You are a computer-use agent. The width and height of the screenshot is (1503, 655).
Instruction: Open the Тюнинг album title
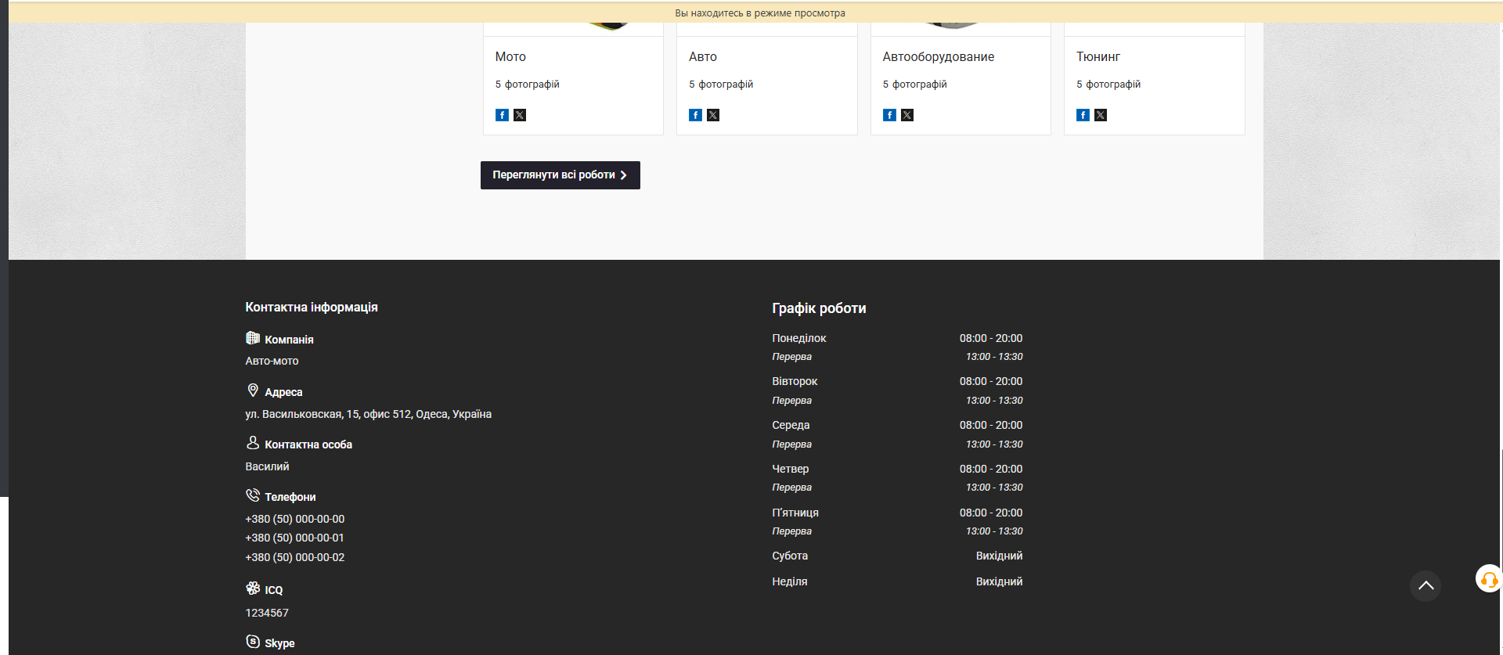point(1098,57)
